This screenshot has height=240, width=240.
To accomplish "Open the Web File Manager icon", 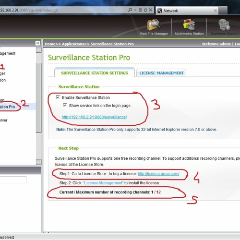I will click(x=154, y=27).
